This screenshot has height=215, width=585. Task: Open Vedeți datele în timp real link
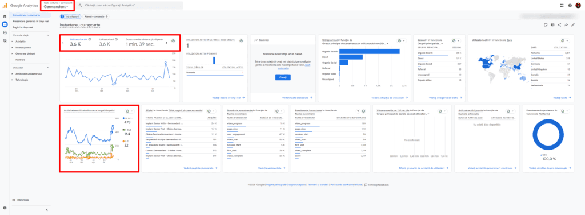tap(228, 98)
